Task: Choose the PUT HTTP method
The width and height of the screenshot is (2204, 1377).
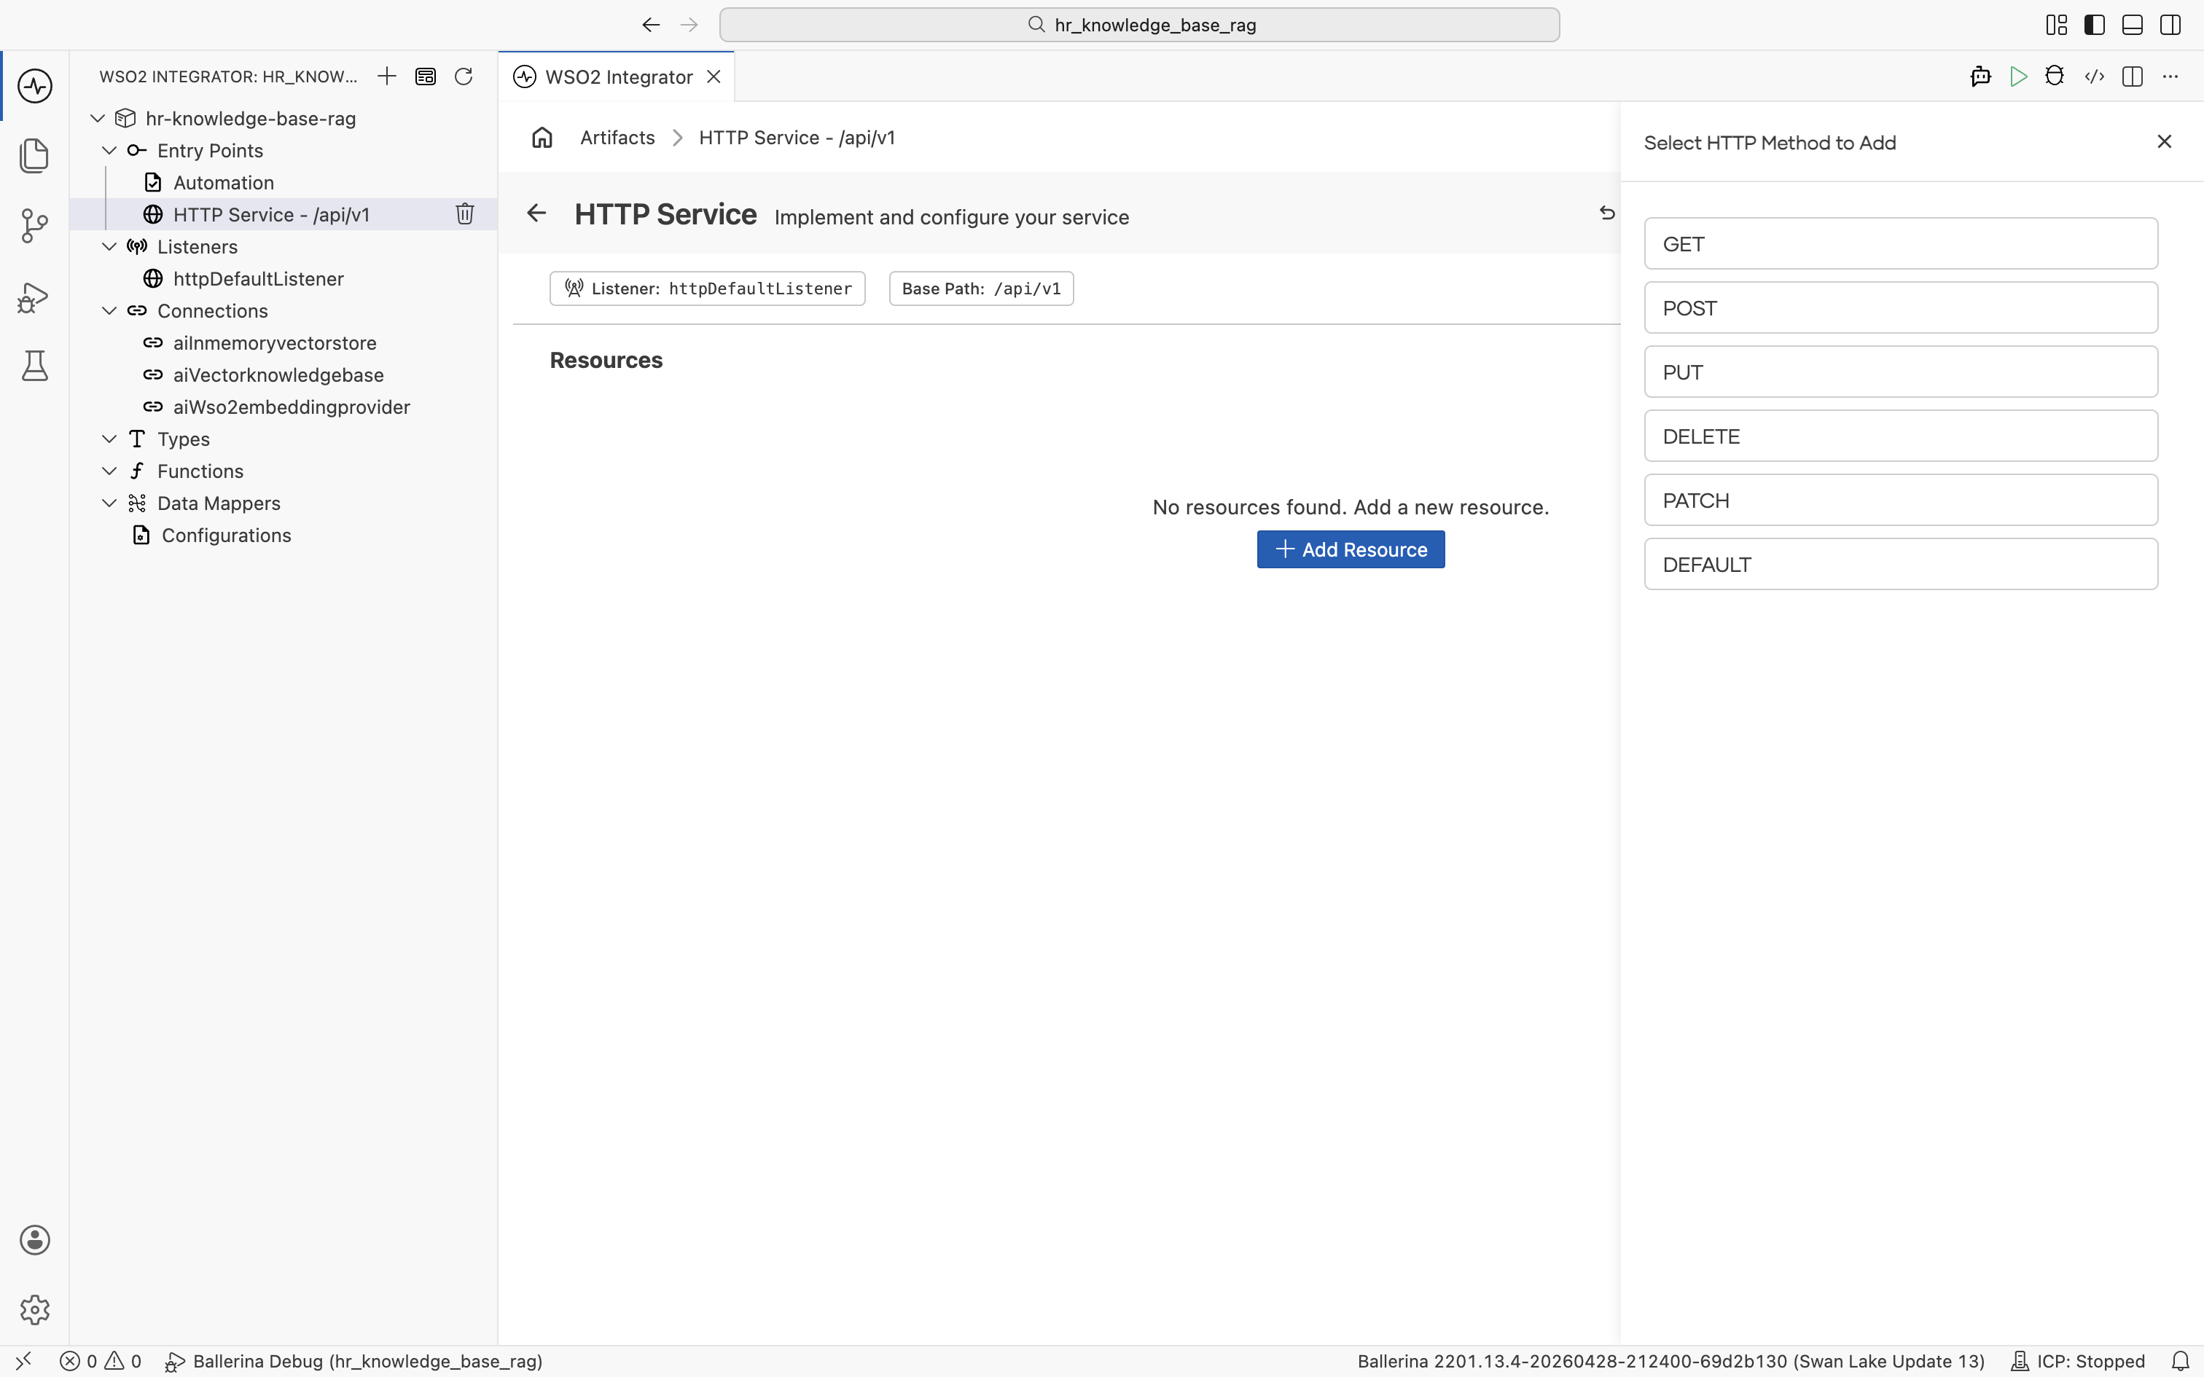Action: 1901,372
